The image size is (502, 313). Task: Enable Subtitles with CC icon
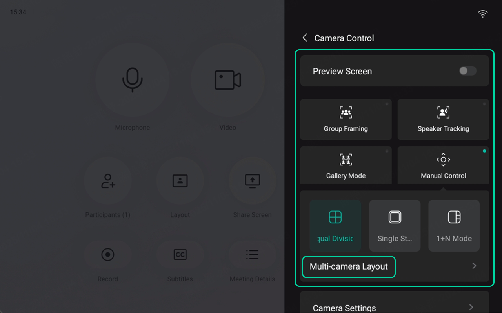tap(180, 255)
